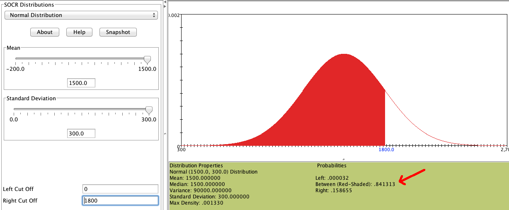Click into the Left Cut Off field

pos(120,189)
